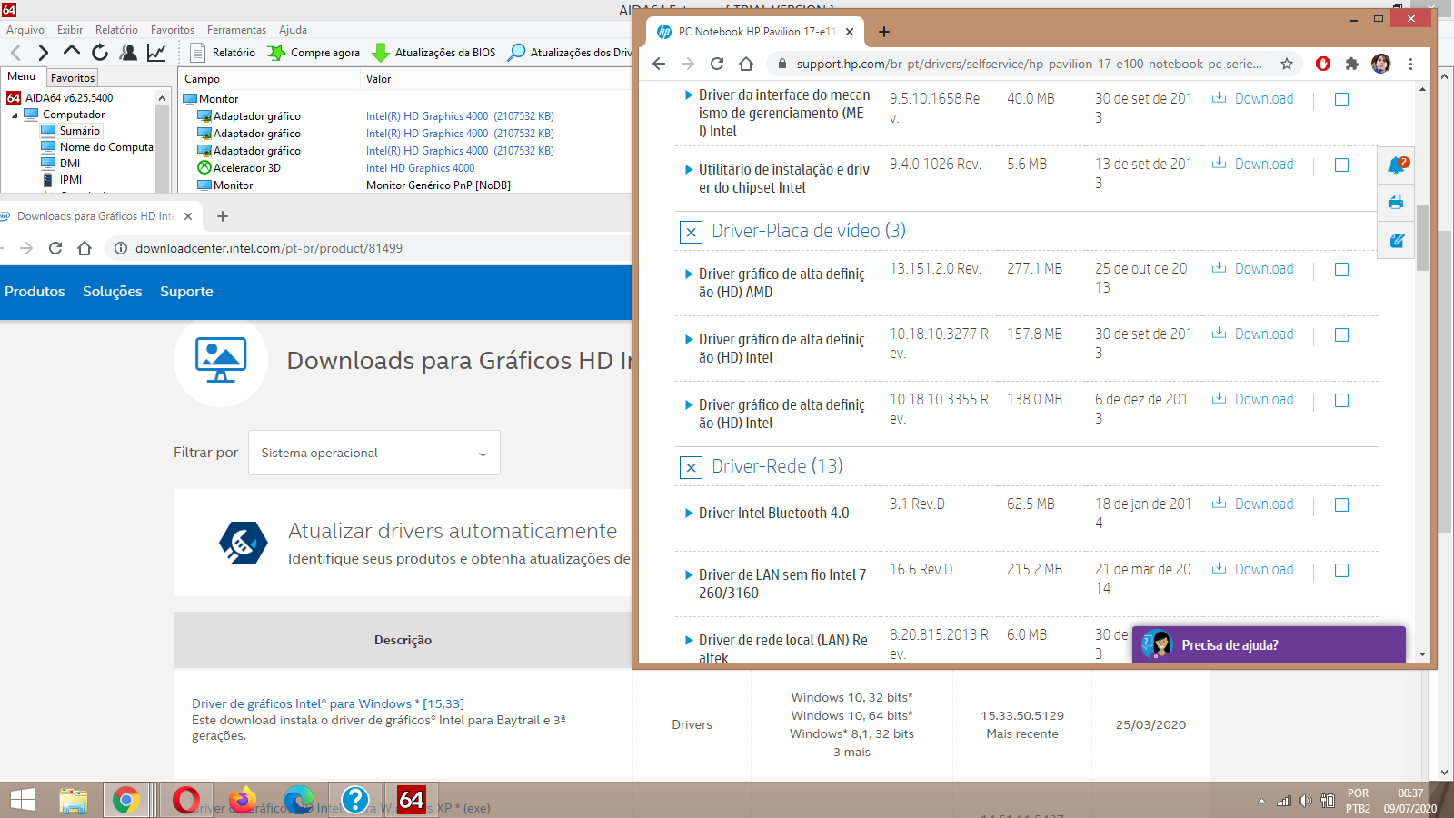The height and width of the screenshot is (818, 1454).
Task: Open Driver de gráficos Intel para Windows link
Action: [x=328, y=703]
